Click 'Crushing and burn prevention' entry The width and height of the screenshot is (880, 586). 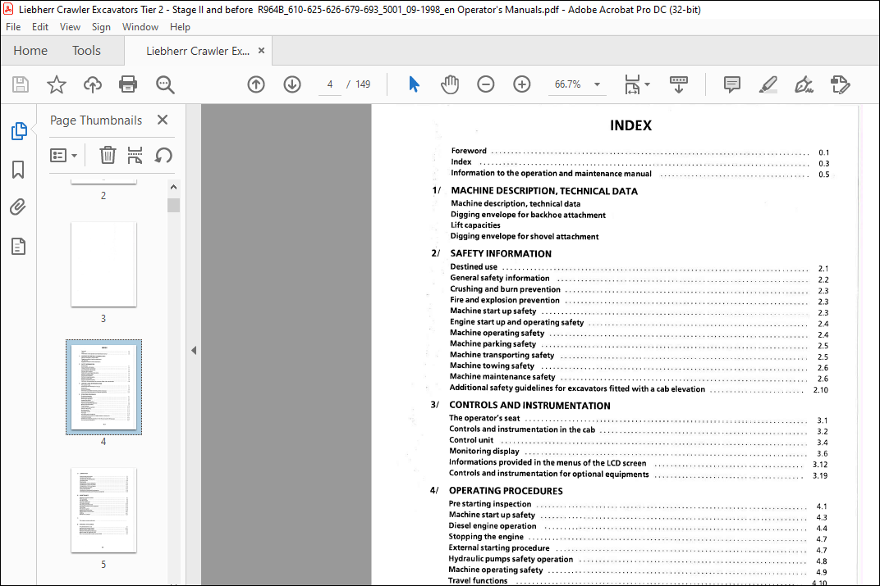tap(505, 289)
